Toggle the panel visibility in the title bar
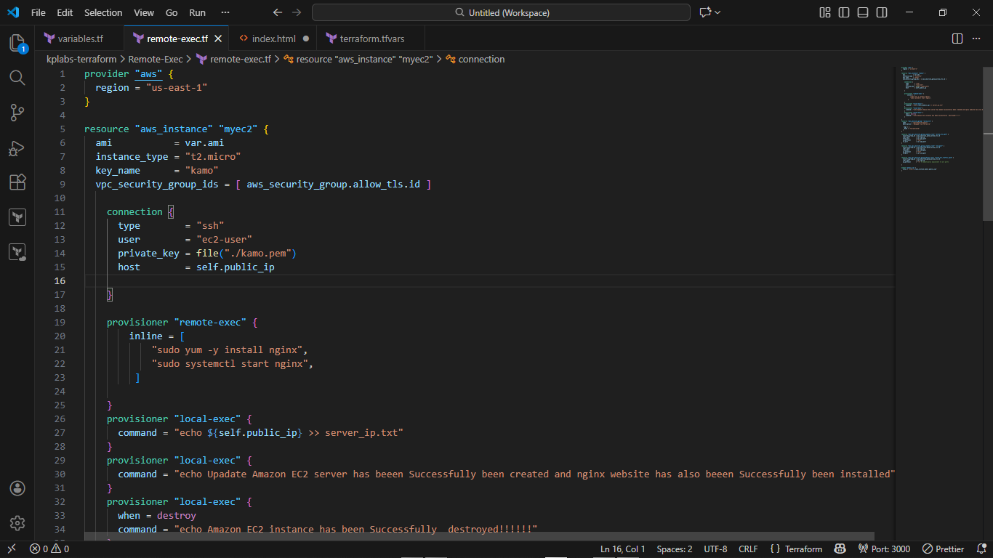The height and width of the screenshot is (558, 993). [863, 12]
